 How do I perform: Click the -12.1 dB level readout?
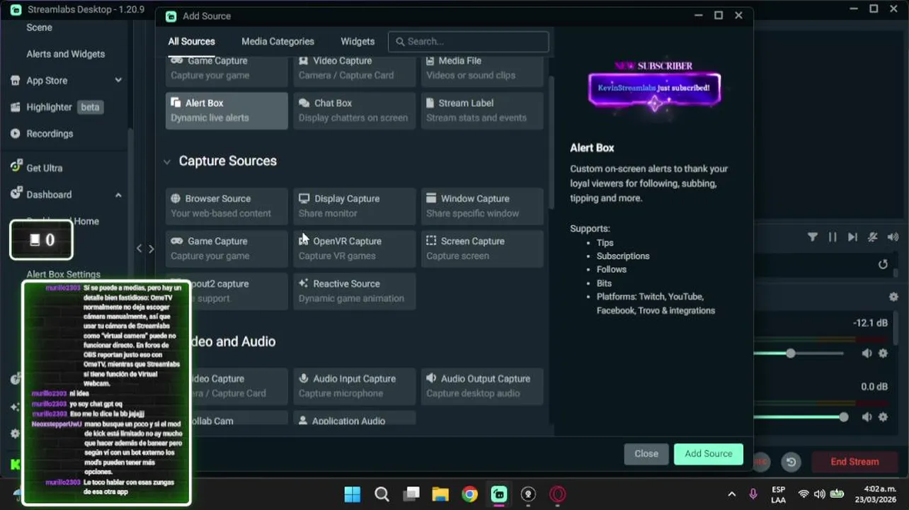tap(870, 323)
